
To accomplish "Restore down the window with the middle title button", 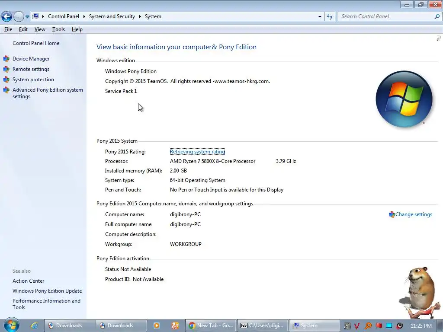I will pos(421,4).
